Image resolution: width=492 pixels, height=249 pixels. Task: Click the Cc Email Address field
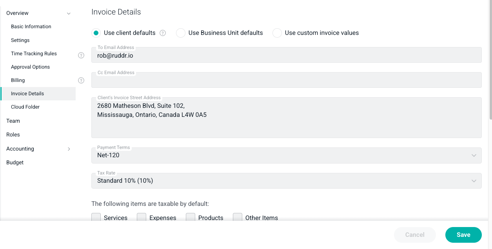(287, 80)
